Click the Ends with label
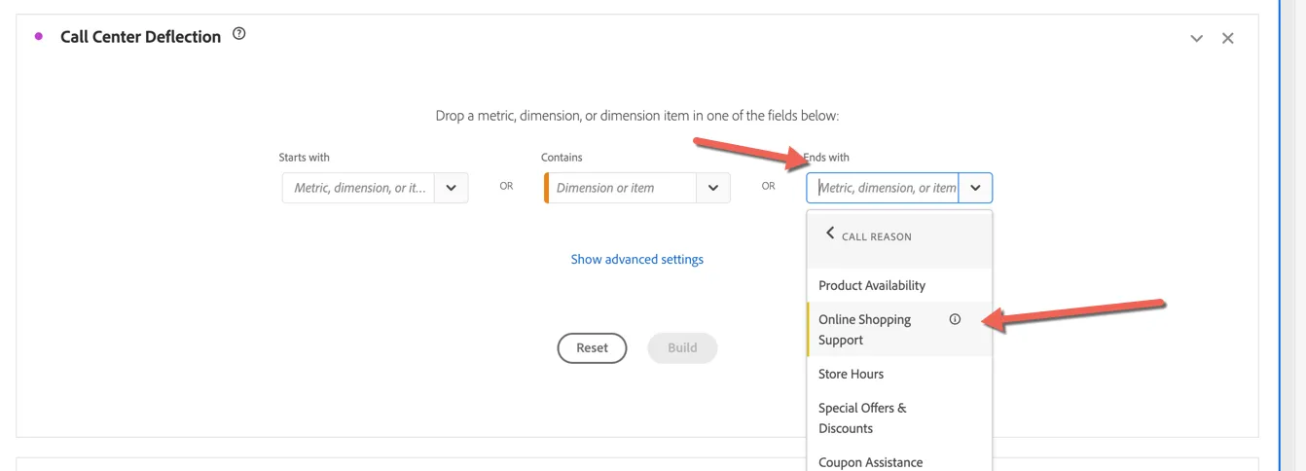The width and height of the screenshot is (1306, 471). (826, 157)
